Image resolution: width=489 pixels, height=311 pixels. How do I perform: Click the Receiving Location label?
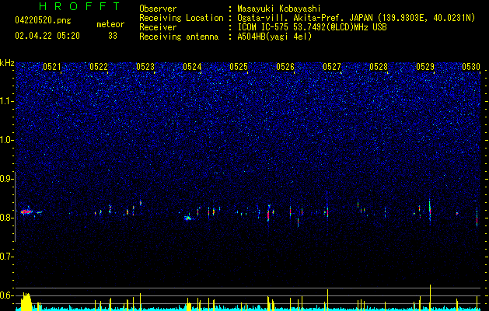point(181,18)
